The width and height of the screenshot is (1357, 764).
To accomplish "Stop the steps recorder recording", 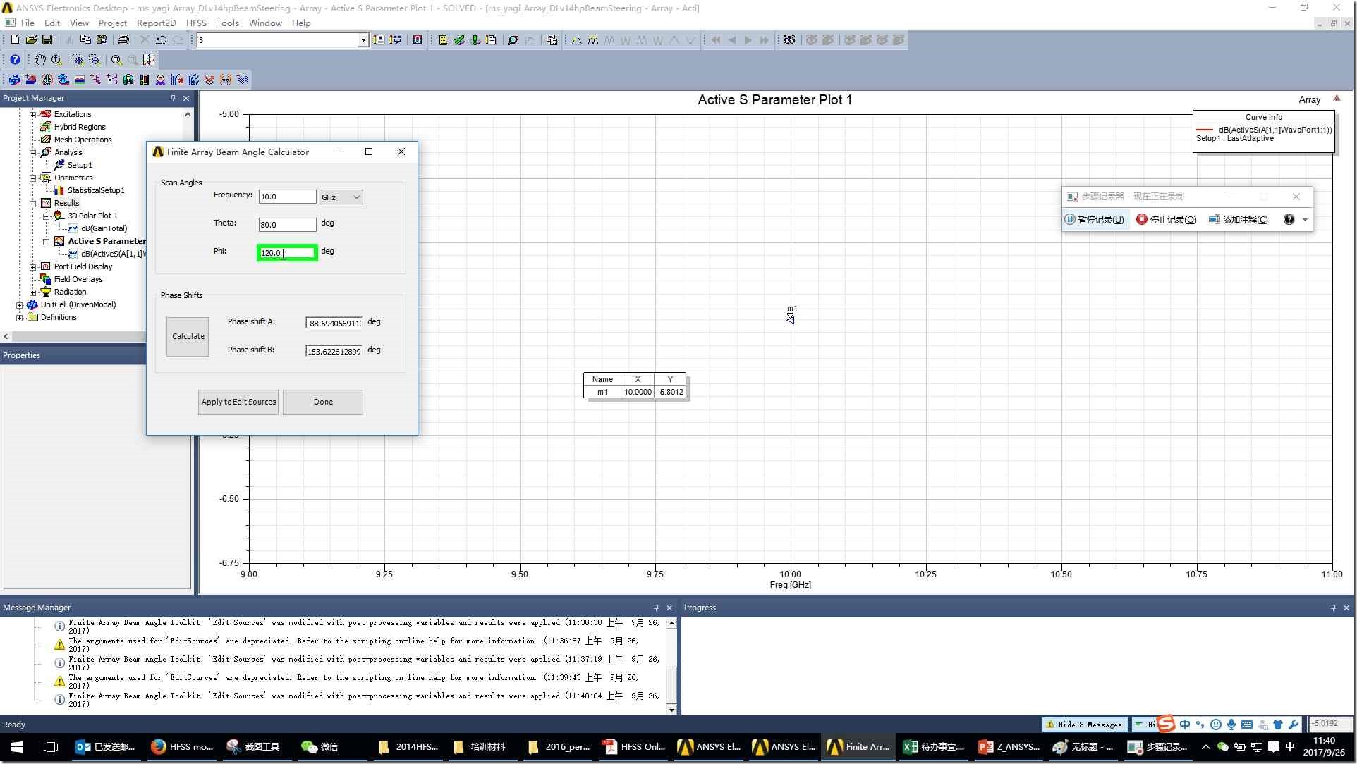I will (x=1166, y=220).
